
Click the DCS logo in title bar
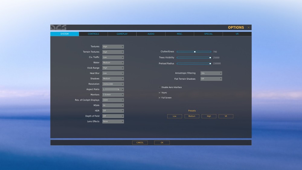(58, 28)
